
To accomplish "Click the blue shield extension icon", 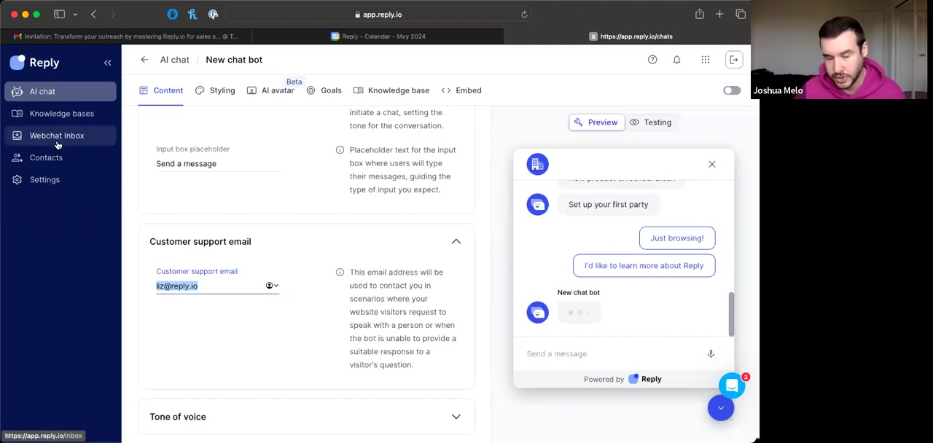I will pyautogui.click(x=172, y=15).
